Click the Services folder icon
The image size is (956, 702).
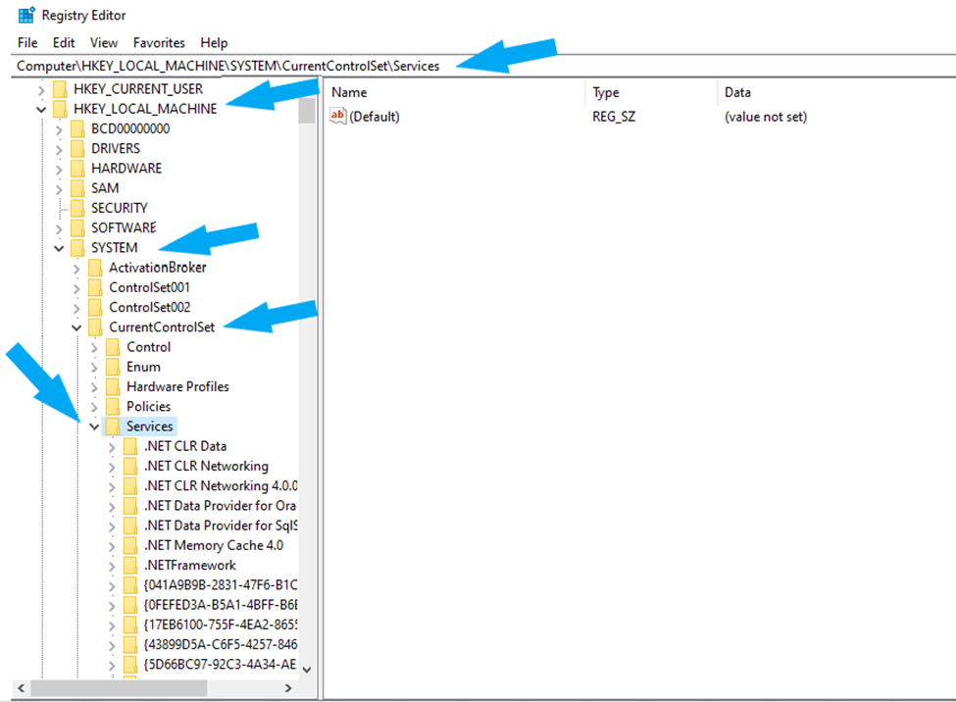pos(113,426)
